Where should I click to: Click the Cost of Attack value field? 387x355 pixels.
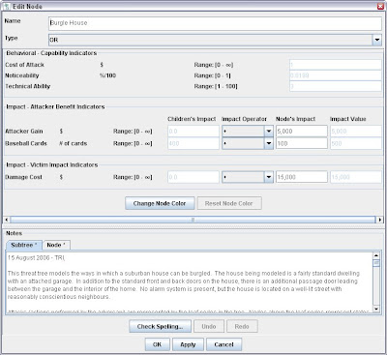(x=336, y=65)
